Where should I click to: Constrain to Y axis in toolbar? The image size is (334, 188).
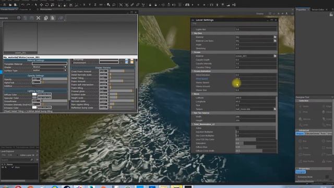[90, 5]
